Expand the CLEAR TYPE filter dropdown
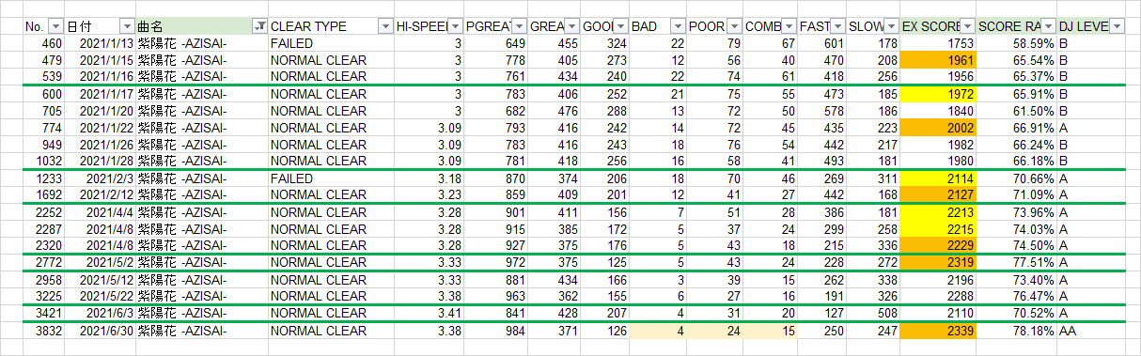Viewport: 1141px width, 356px height. coord(384,26)
